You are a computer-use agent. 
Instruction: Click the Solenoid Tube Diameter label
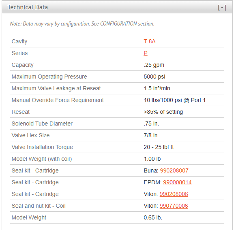point(42,124)
